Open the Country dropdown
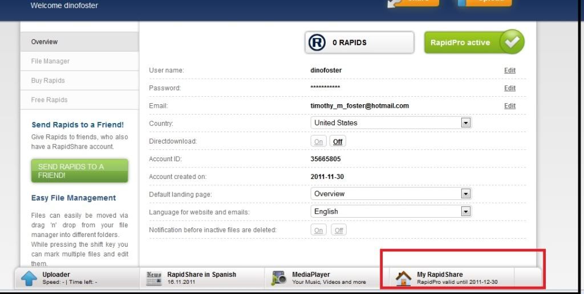The height and width of the screenshot is (294, 584). coord(391,123)
